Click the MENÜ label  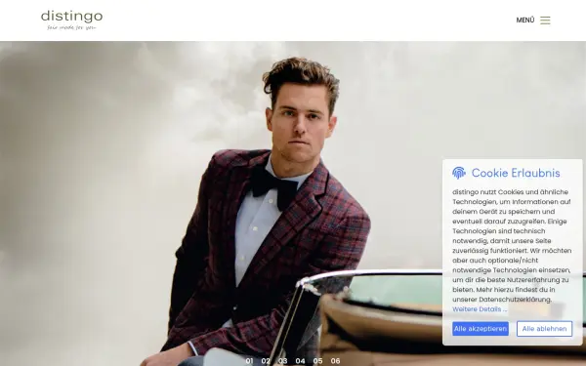pos(525,20)
